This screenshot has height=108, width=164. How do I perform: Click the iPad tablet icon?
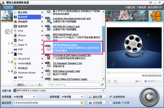[x=15, y=40]
